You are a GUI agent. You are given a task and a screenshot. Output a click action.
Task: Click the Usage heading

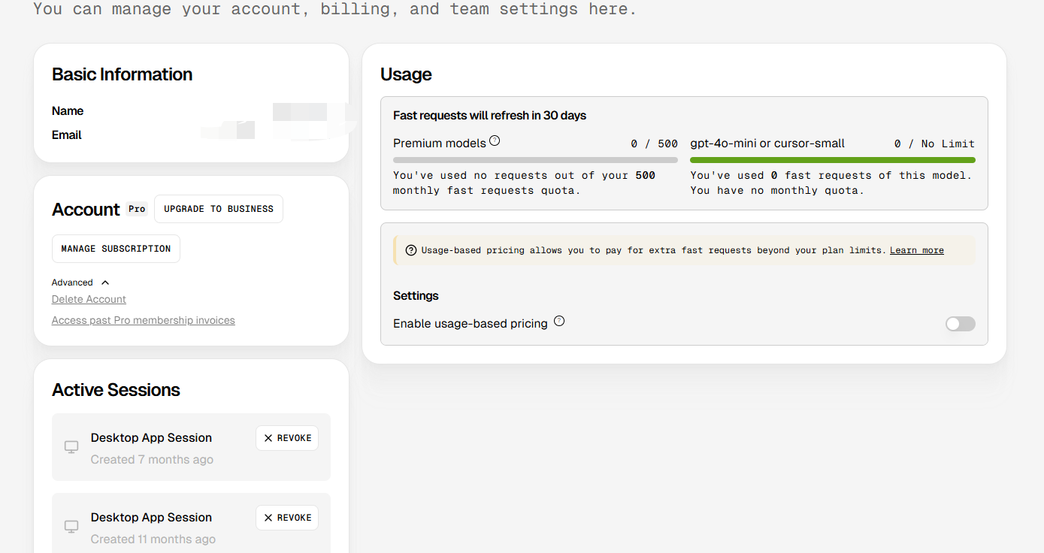pos(406,74)
